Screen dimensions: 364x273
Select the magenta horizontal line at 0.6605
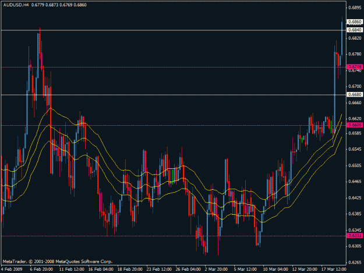(174, 125)
